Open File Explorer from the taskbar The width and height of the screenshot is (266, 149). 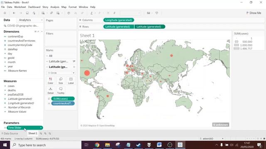point(107,145)
